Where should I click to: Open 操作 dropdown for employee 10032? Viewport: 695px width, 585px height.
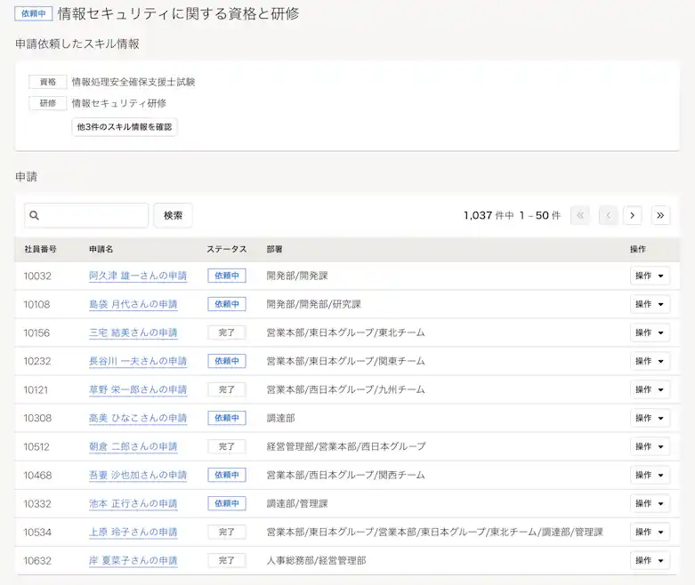coord(649,276)
